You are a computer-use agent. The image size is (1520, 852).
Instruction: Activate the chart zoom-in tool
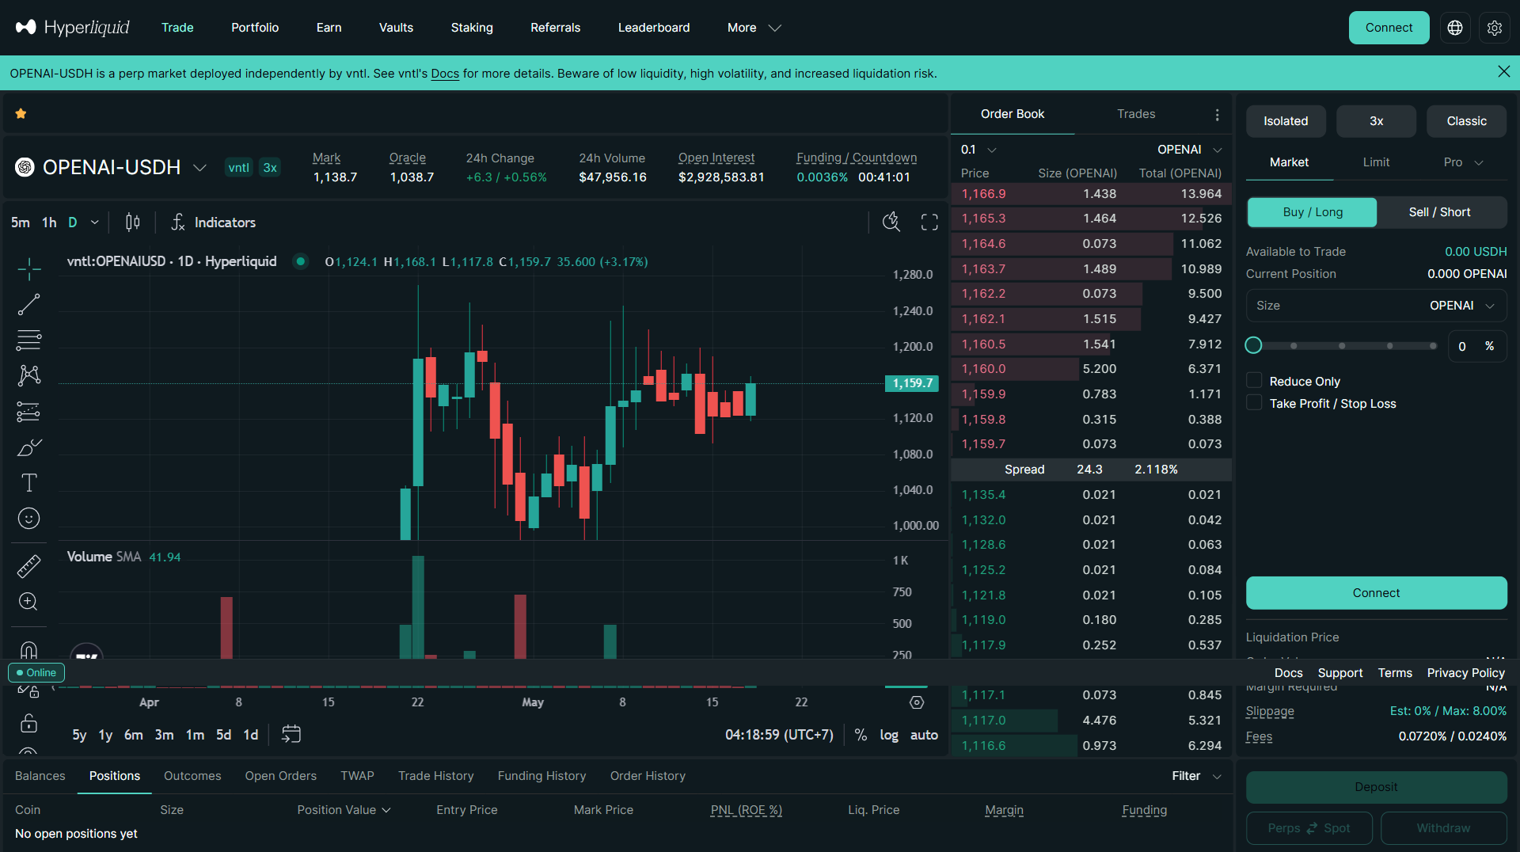[x=29, y=602]
